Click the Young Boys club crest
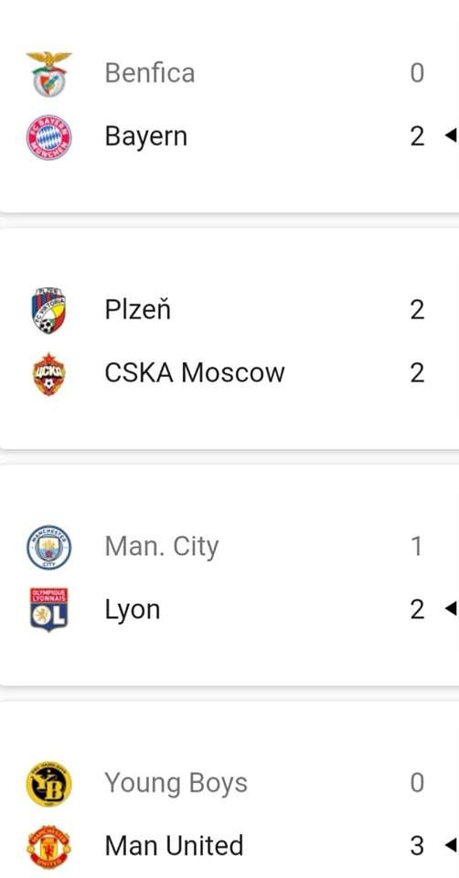The image size is (459, 878). point(49,784)
